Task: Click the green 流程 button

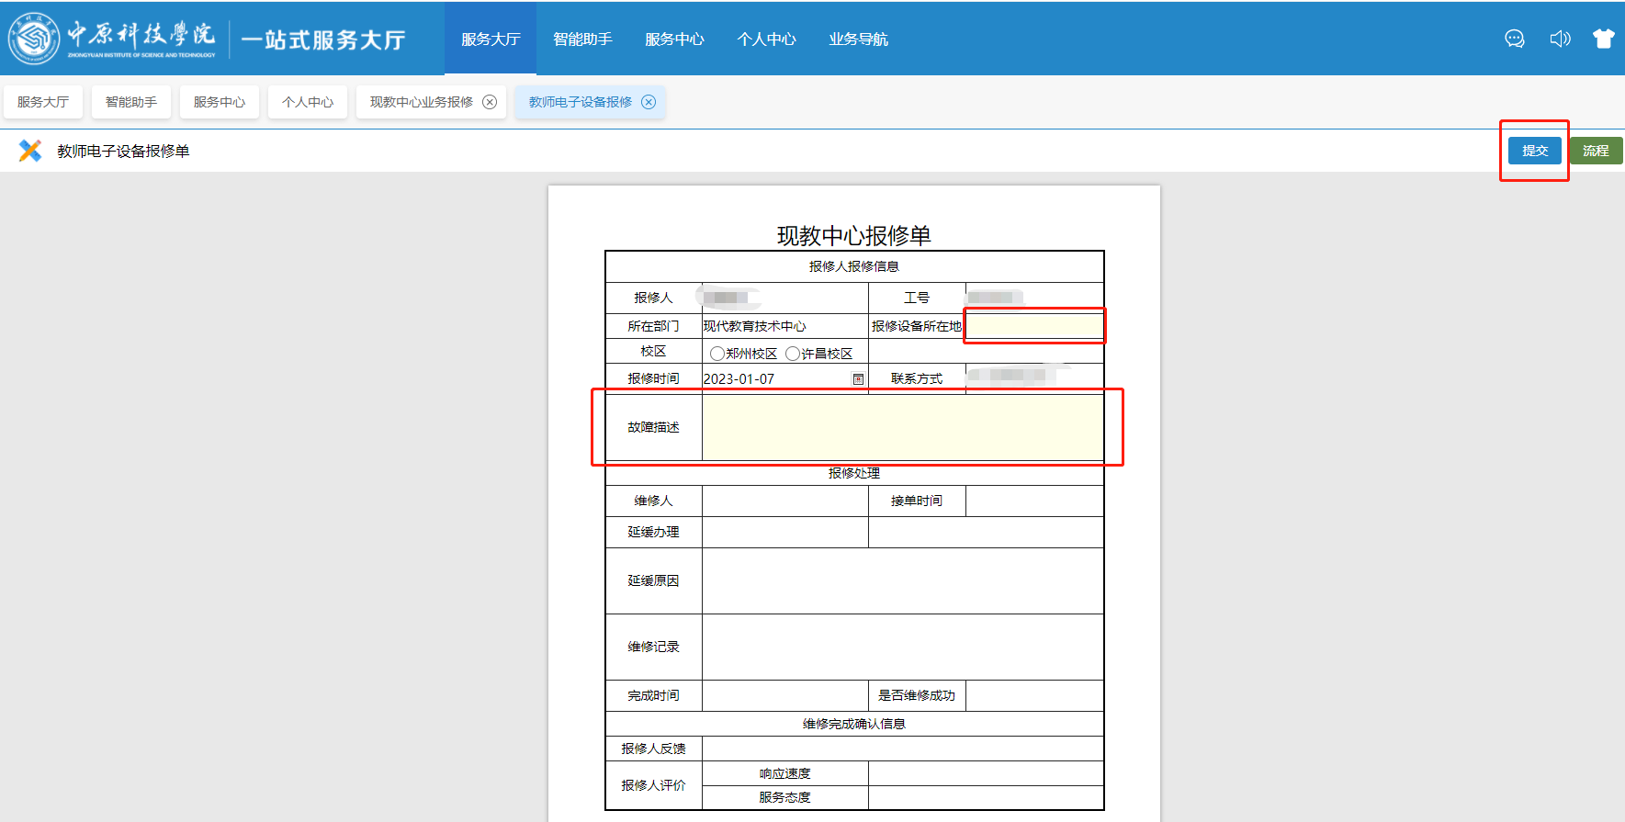Action: [1596, 151]
